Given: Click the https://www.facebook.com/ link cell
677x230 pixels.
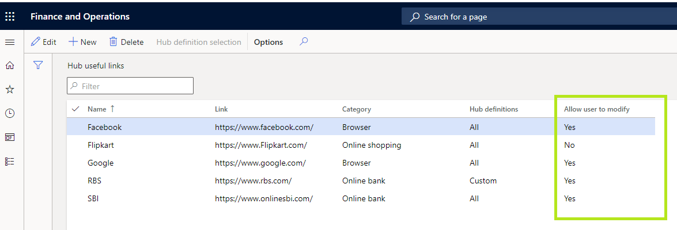Looking at the screenshot, I should coord(264,127).
